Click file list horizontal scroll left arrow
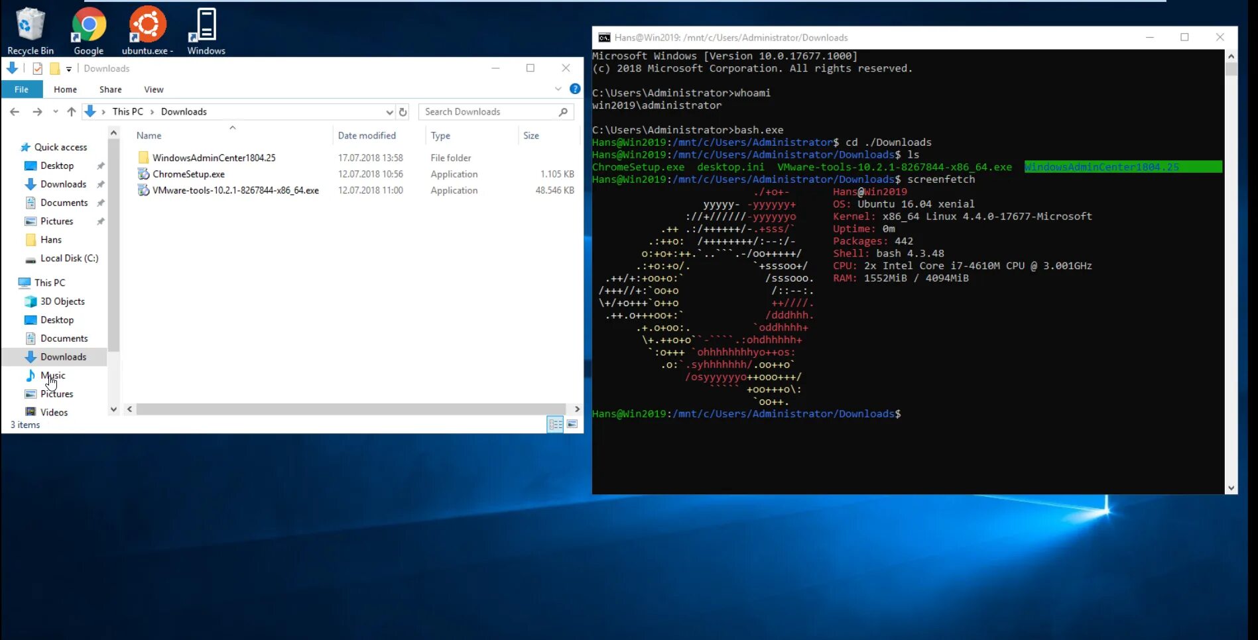This screenshot has width=1258, height=640. click(x=130, y=409)
